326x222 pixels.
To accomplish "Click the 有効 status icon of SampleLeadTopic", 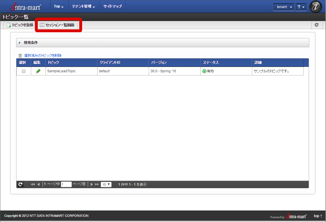I will tap(204, 71).
